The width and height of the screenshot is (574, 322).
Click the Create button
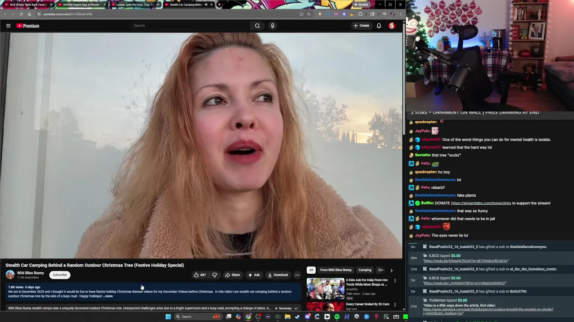pyautogui.click(x=361, y=25)
